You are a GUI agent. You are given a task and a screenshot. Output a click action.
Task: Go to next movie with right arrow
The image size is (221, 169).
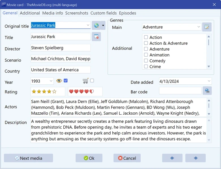tap(196, 158)
